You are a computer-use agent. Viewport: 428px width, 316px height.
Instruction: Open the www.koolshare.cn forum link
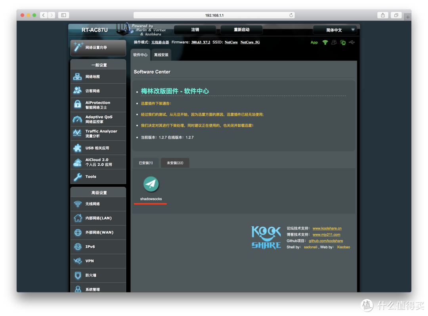pos(327,228)
